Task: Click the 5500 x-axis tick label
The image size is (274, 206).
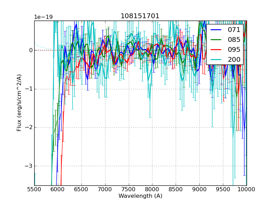Action: (x=34, y=189)
